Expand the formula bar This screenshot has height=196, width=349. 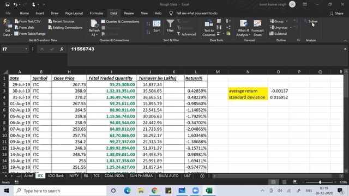pyautogui.click(x=345, y=49)
